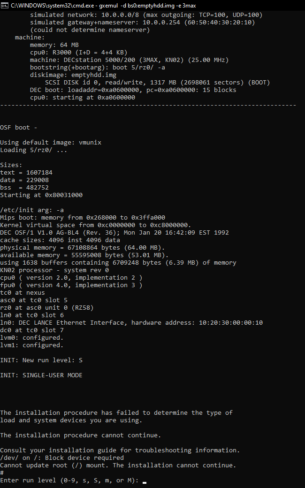
Task: Click the 'OSF boot -' line
Action: click(19, 128)
